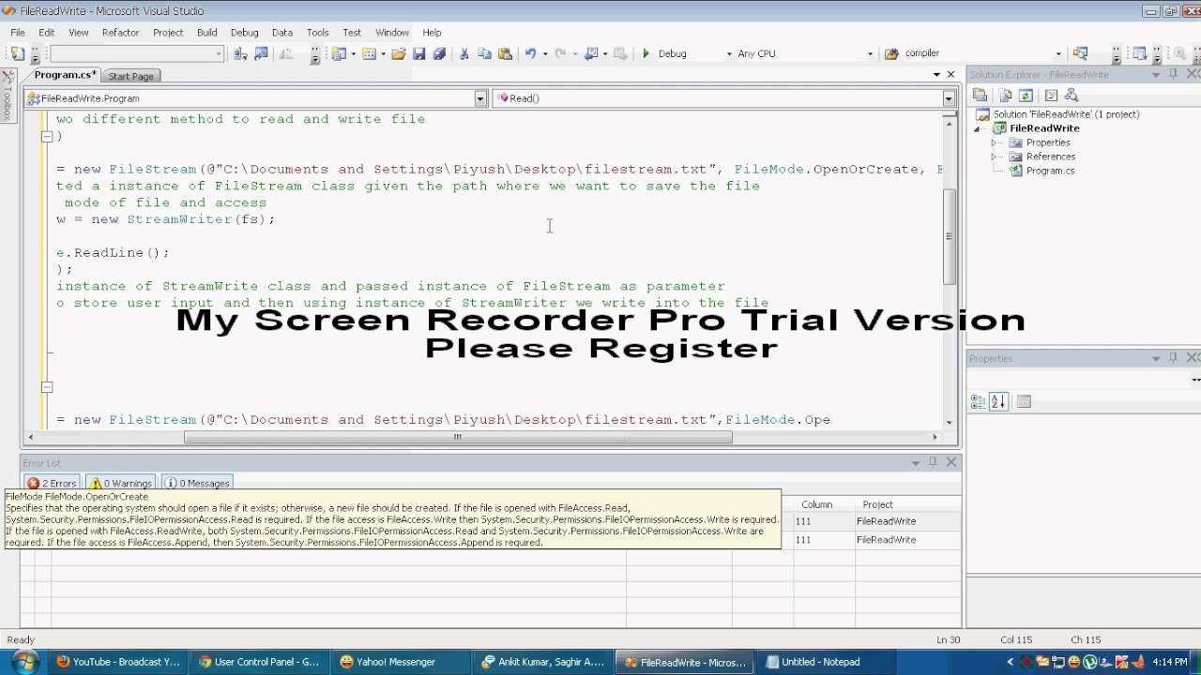Viewport: 1201px width, 675px height.
Task: Open the Properties panel window position dropdown
Action: pyautogui.click(x=1155, y=358)
